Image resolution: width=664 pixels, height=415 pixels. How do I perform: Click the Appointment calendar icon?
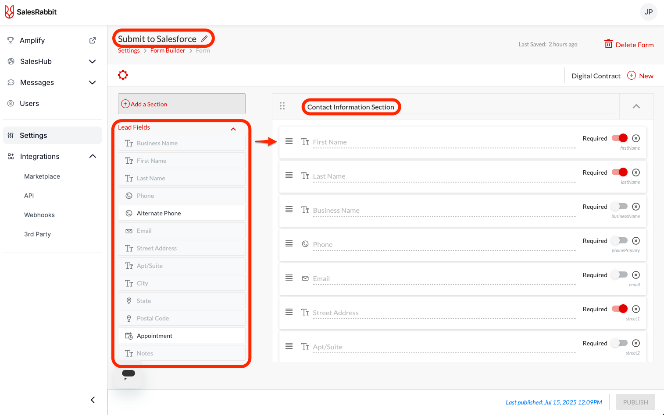tap(129, 336)
